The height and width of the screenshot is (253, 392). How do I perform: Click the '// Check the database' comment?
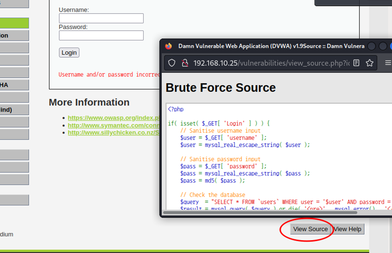tap(213, 195)
